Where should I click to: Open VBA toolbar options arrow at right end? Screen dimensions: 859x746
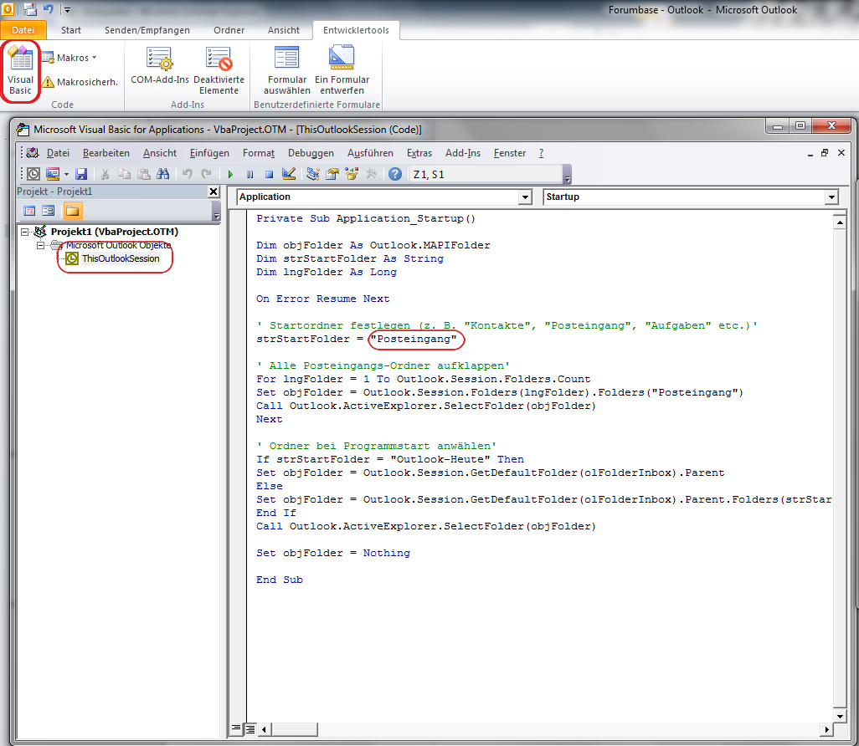[x=568, y=175]
